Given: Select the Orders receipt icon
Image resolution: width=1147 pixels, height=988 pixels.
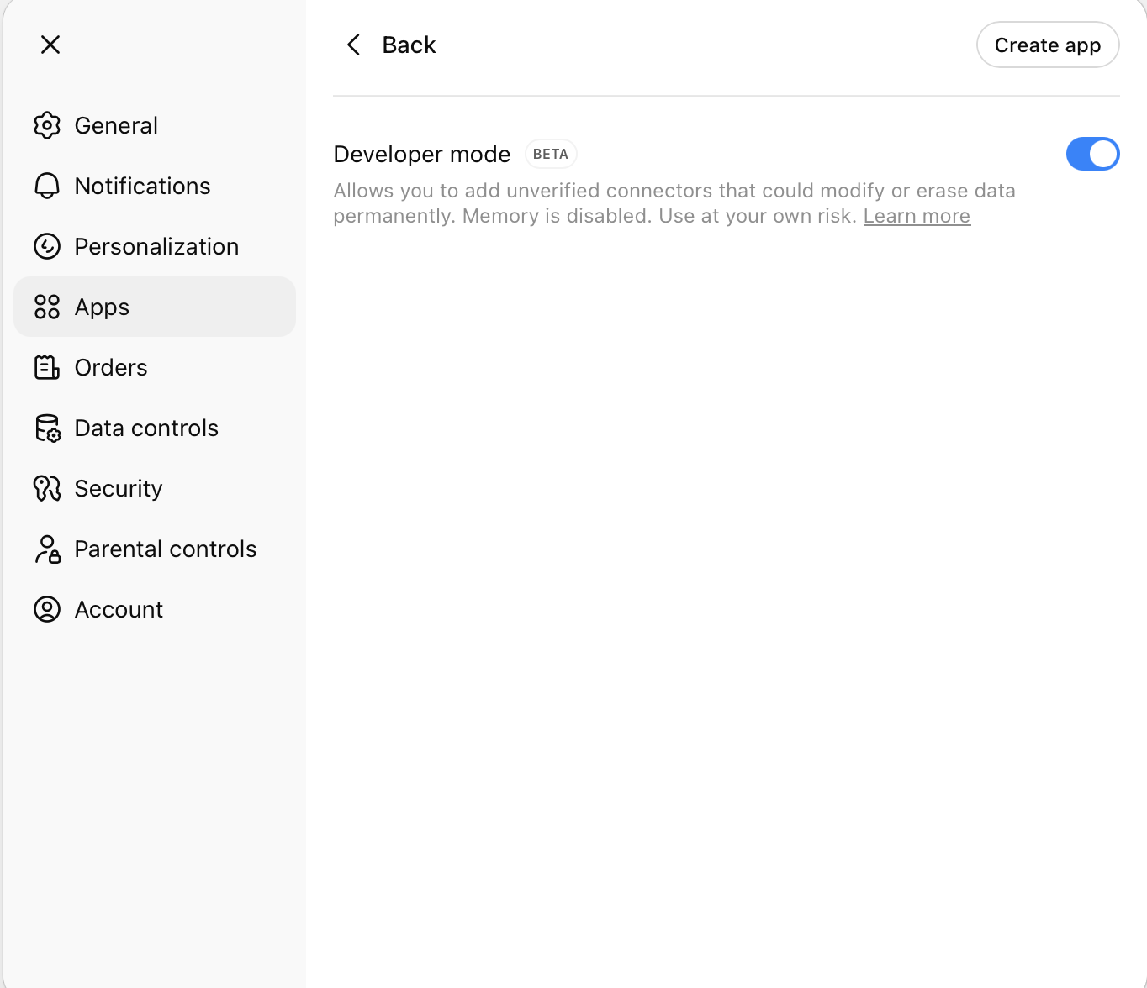Looking at the screenshot, I should (x=47, y=367).
